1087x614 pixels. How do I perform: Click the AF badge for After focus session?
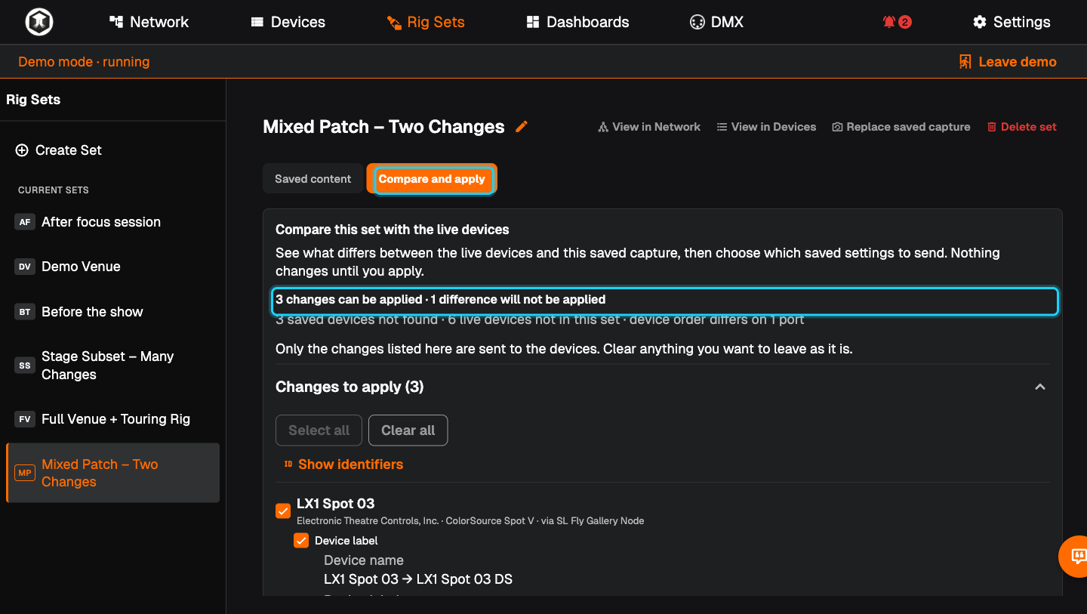tap(25, 222)
